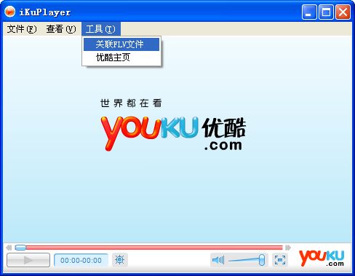This screenshot has height=276, width=355.
Task: Close the iKuPlayer window
Action: (343, 12)
